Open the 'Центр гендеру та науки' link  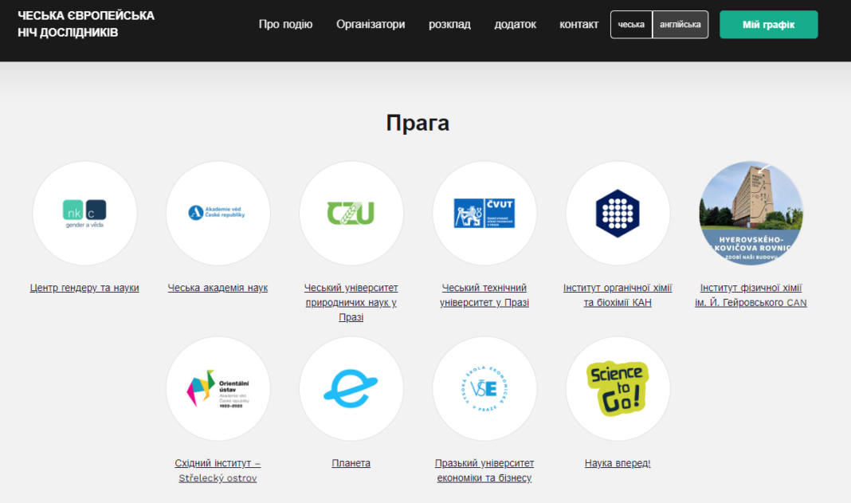click(84, 288)
